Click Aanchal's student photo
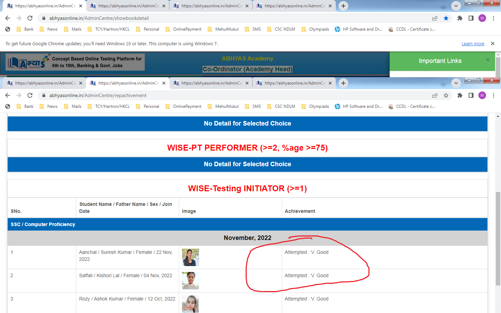The image size is (501, 313). [x=190, y=257]
